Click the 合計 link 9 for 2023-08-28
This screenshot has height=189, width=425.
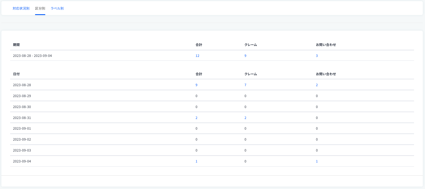pos(196,85)
